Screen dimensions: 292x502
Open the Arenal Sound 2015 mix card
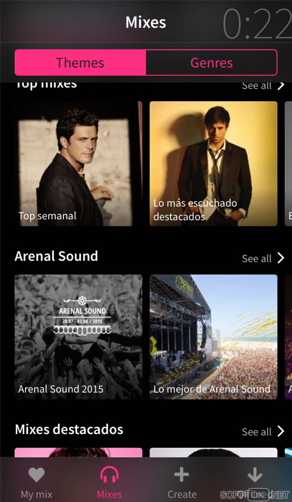[78, 337]
